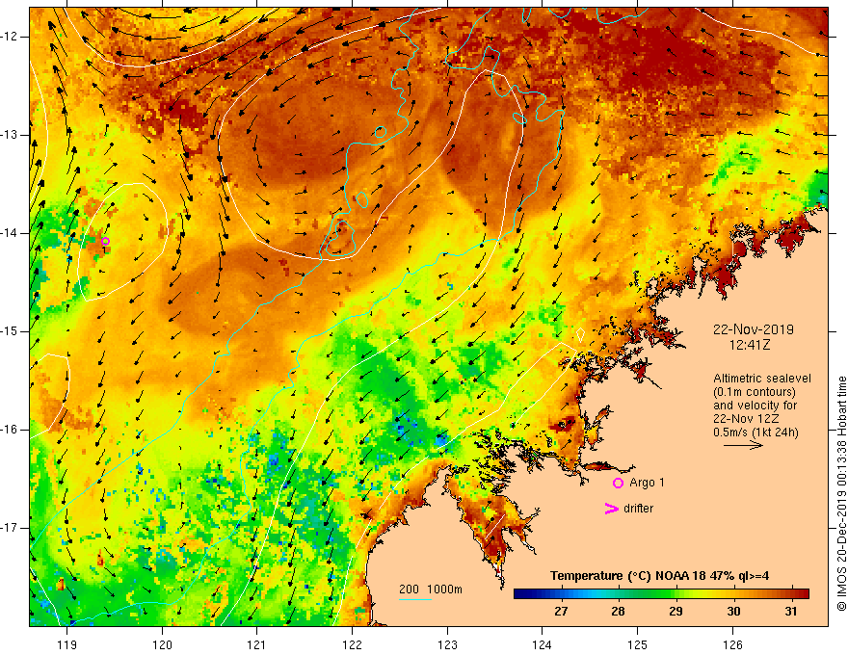The width and height of the screenshot is (848, 655).
Task: Pick the dark red end of temperature colorbar
Action: [x=805, y=594]
